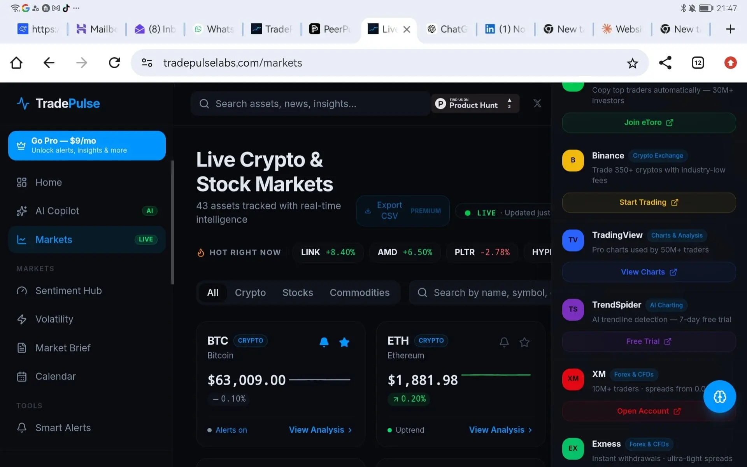Click the TradingView TV logo
The height and width of the screenshot is (467, 747).
[x=573, y=240]
